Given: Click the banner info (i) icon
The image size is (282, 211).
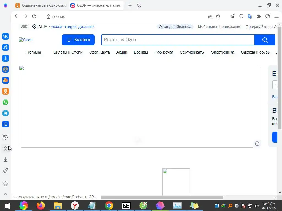Looking at the screenshot, I should pyautogui.click(x=257, y=143).
